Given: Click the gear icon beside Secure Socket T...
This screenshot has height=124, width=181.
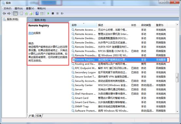Looking at the screenshot, I should pos(73,77).
